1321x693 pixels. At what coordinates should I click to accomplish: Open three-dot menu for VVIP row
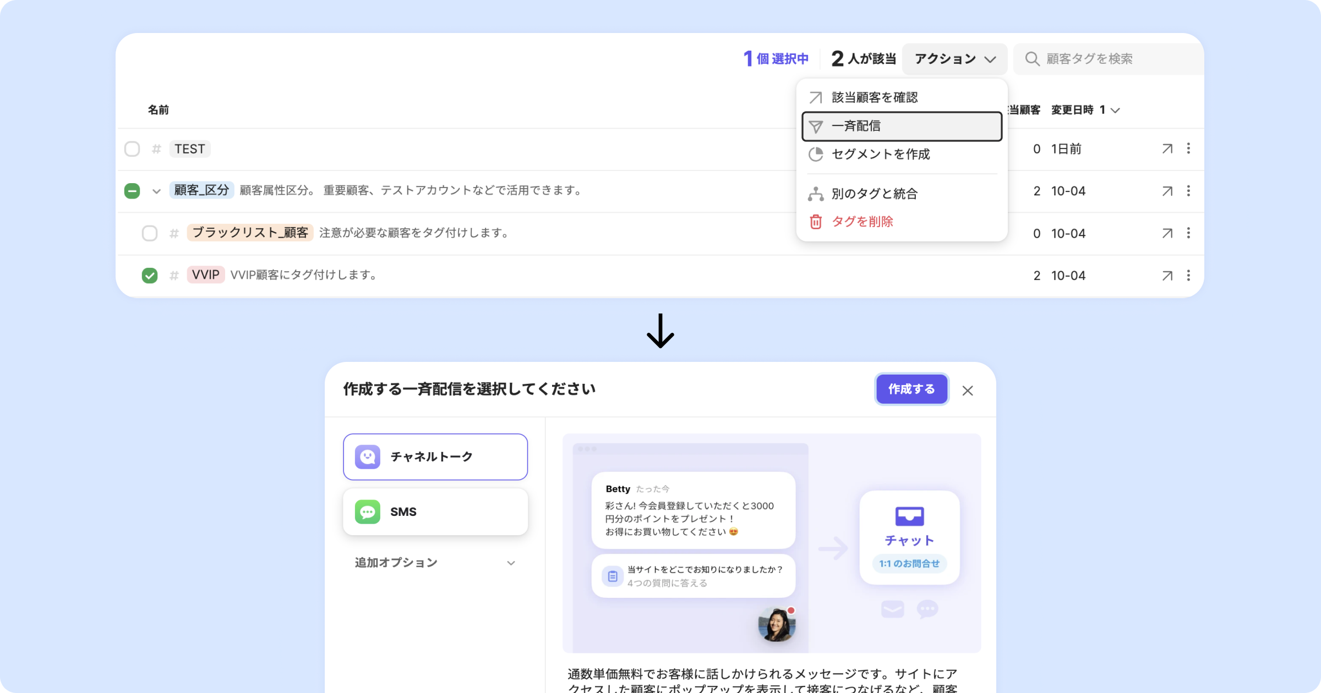pyautogui.click(x=1188, y=276)
